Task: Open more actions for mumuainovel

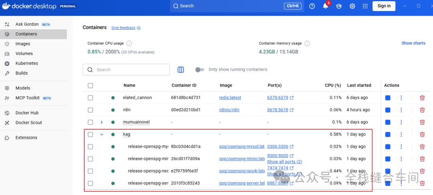Action: tap(401, 122)
